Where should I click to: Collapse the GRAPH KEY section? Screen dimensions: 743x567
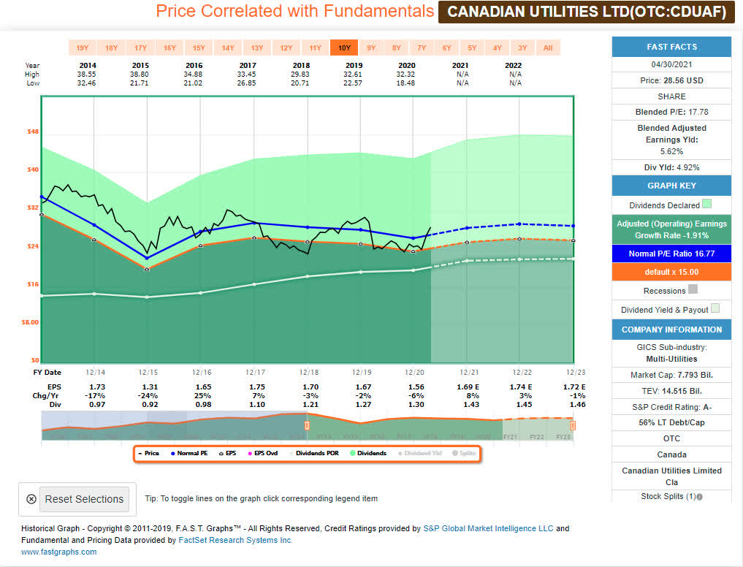click(671, 186)
